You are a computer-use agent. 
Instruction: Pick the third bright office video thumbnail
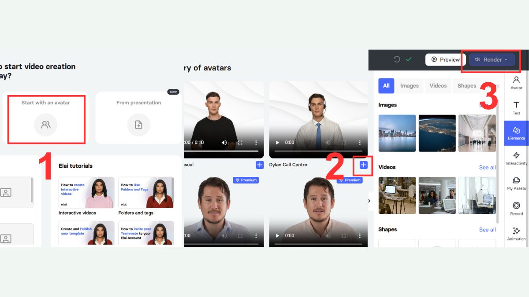(x=477, y=195)
